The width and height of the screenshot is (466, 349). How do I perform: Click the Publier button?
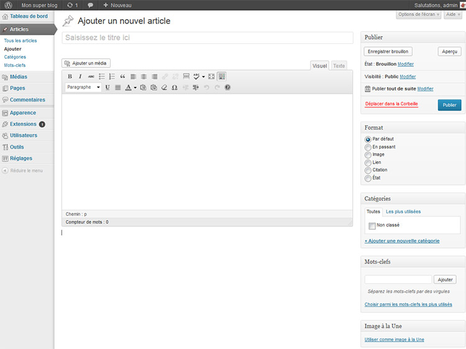pos(449,105)
